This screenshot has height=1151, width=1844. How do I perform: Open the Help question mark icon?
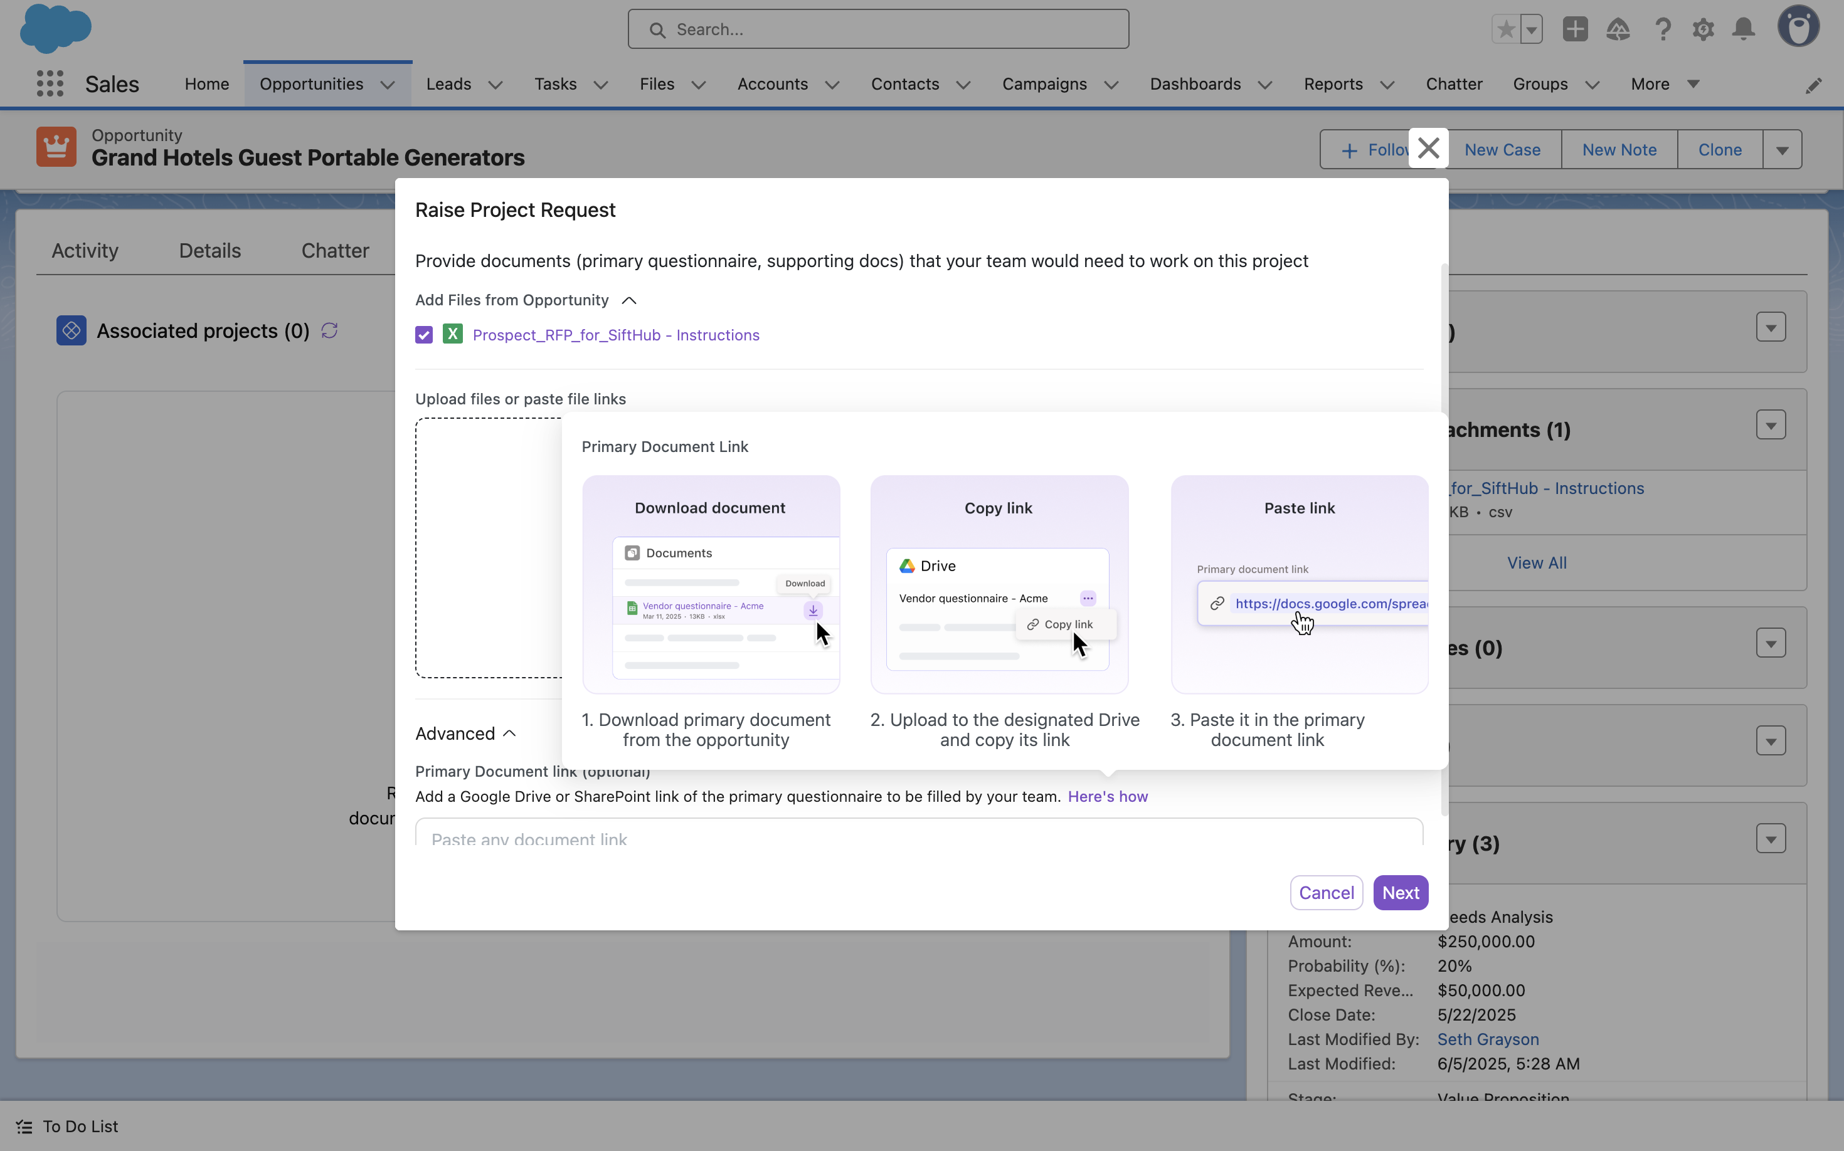(1663, 29)
